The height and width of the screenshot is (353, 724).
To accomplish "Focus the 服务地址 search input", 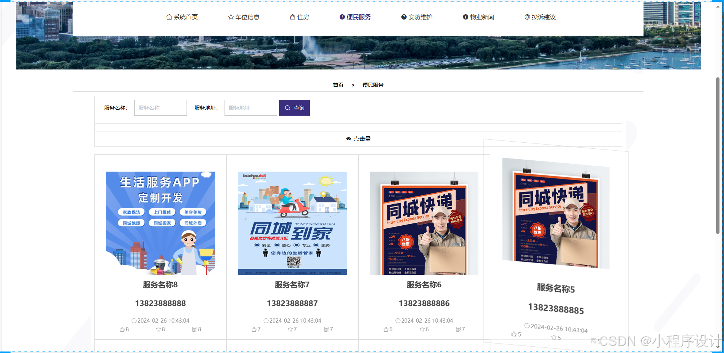I will pos(251,108).
